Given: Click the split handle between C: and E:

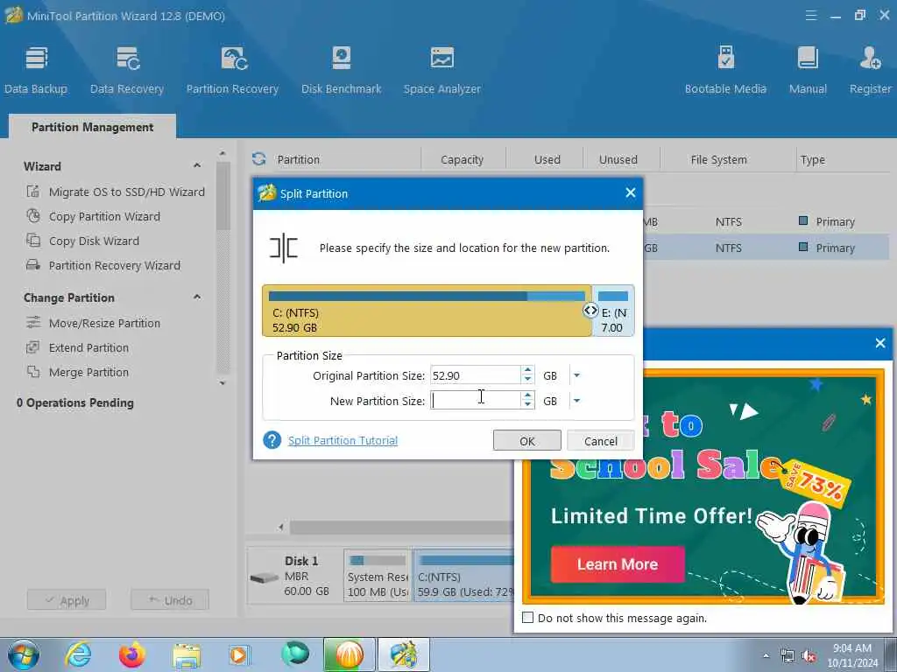Looking at the screenshot, I should (x=590, y=311).
